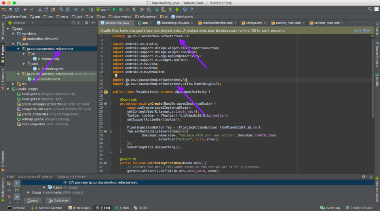The image size is (380, 211).
Task: Click the Navigate Back arrow icon
Action: (76, 10)
